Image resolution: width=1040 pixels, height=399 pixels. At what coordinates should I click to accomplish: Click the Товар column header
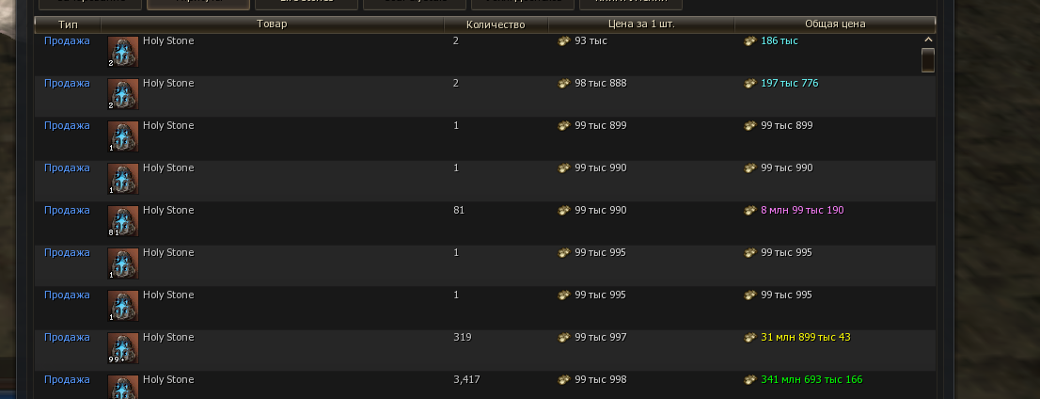tap(272, 24)
